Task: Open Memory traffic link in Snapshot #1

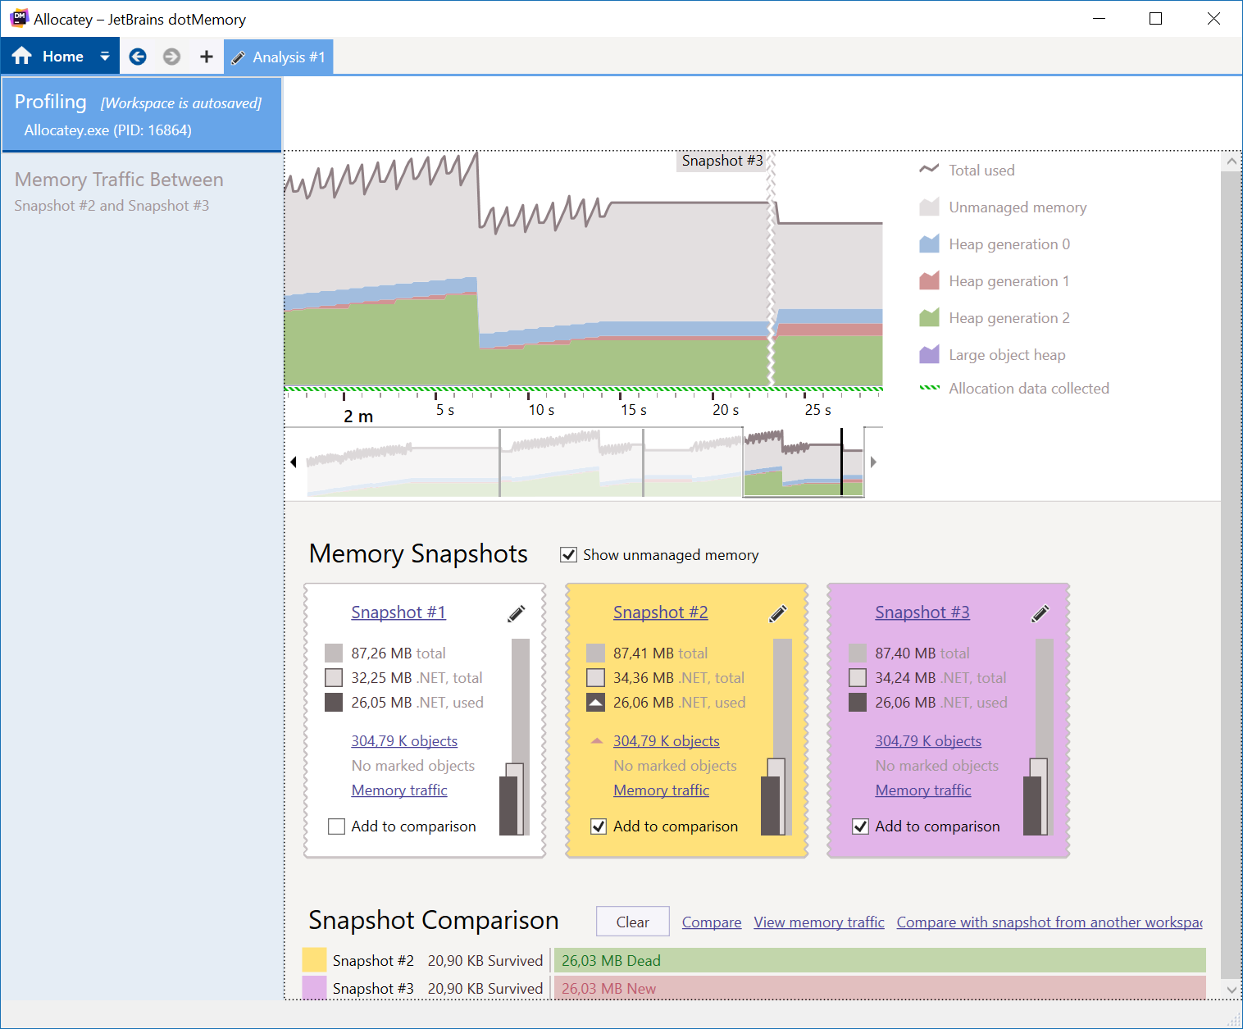Action: [x=399, y=790]
